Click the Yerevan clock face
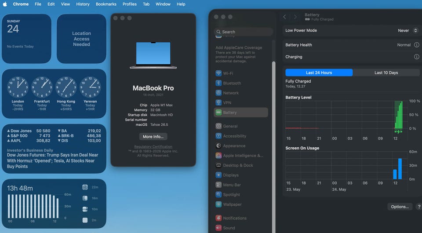 90,87
